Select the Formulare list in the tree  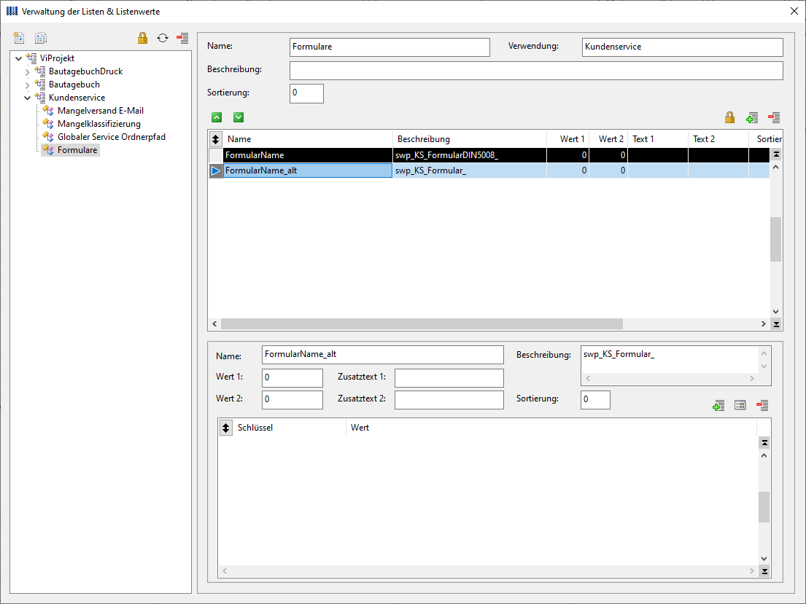tap(77, 150)
